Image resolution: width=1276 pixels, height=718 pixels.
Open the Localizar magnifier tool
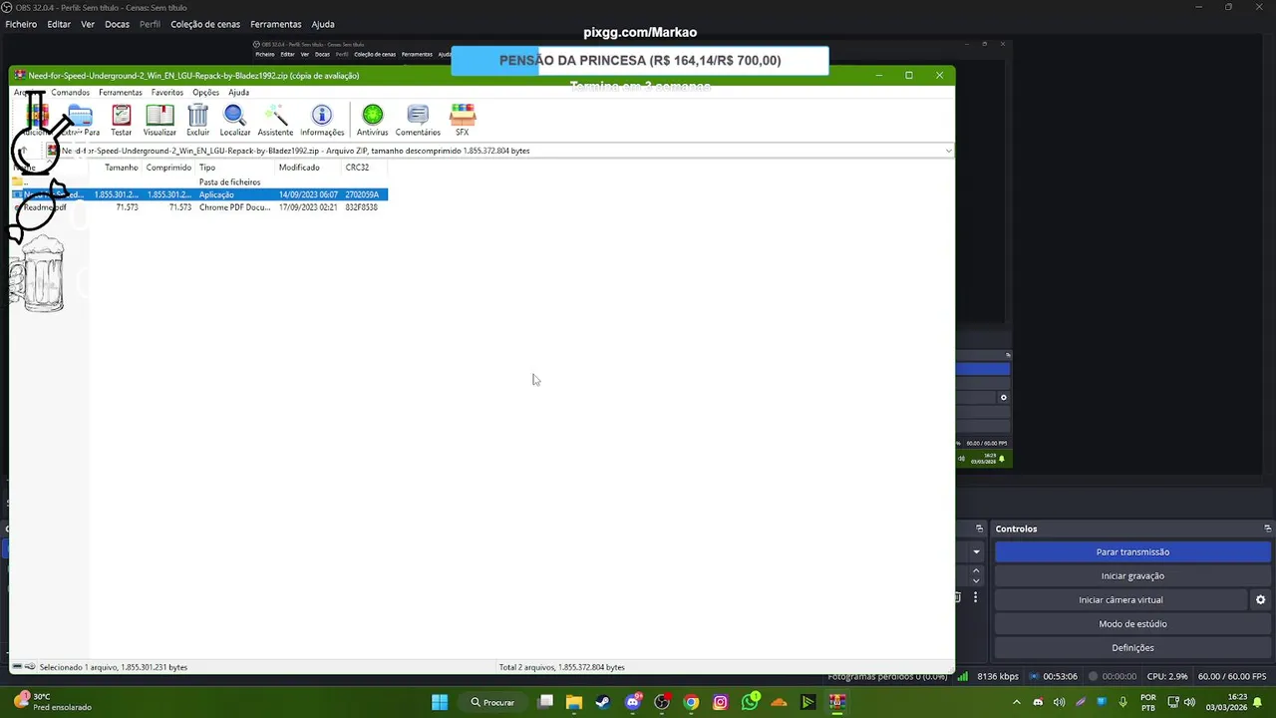pos(234,121)
